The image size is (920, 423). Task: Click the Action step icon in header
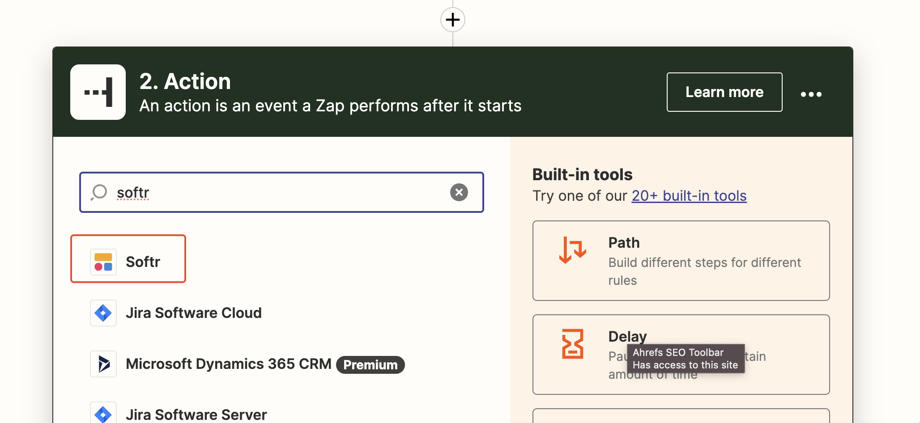[98, 92]
